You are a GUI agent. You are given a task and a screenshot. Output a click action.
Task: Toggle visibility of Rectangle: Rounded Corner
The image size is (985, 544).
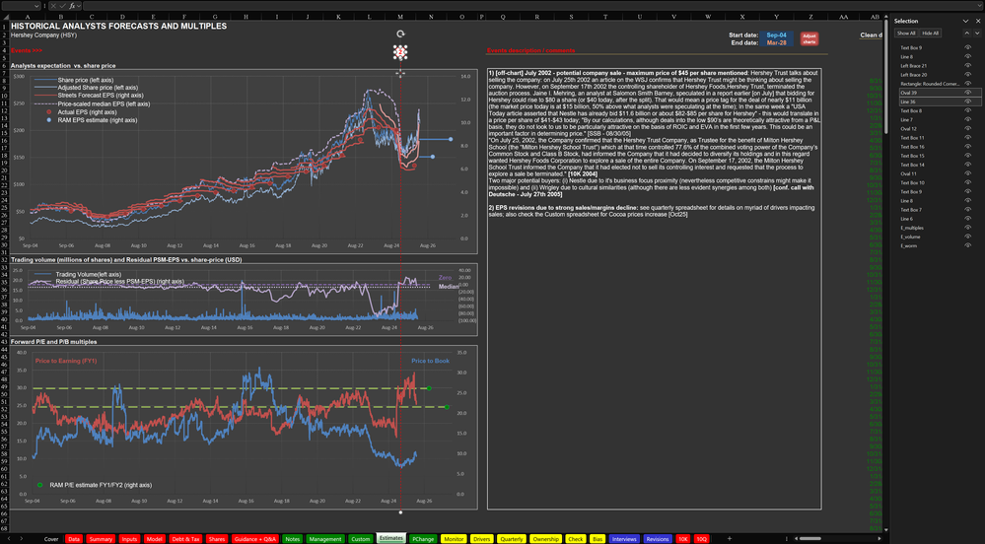click(x=967, y=84)
